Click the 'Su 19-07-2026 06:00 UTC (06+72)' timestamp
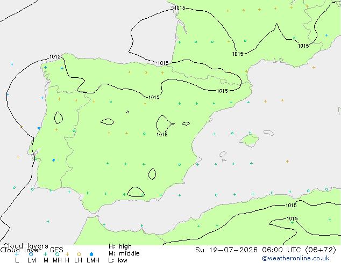341x263 pixels. [x=266, y=250]
